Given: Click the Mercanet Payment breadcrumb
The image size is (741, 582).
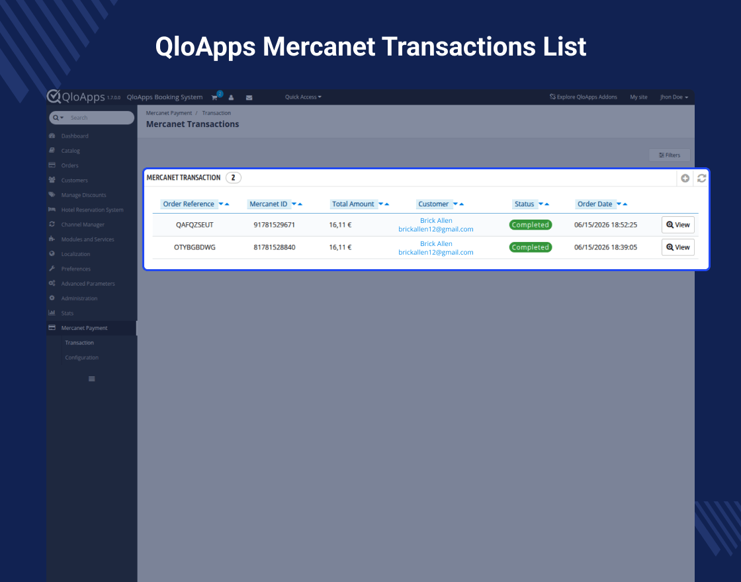Looking at the screenshot, I should pos(169,113).
